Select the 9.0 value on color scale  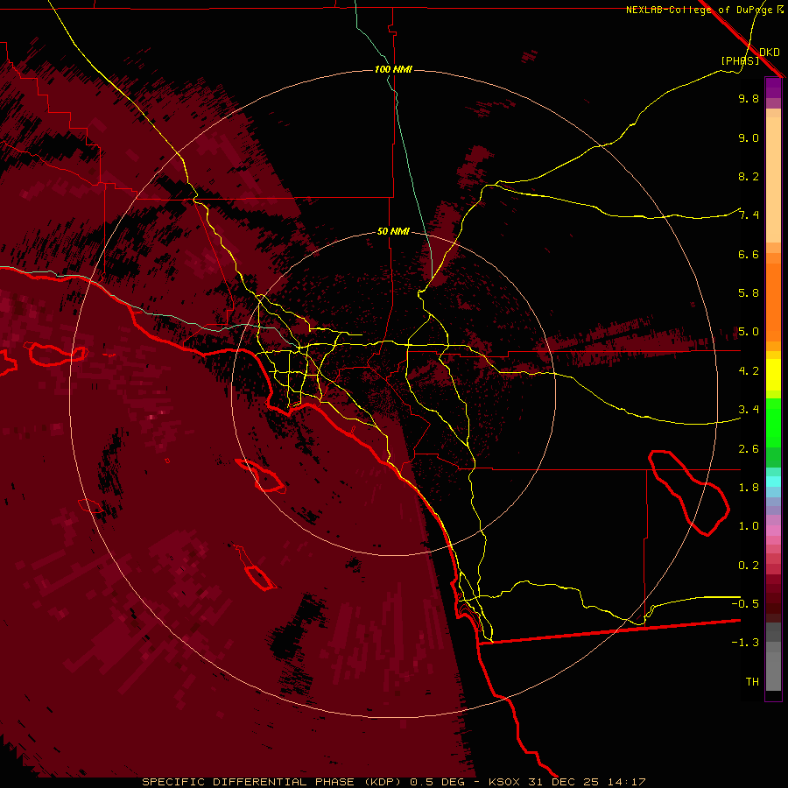(x=749, y=137)
